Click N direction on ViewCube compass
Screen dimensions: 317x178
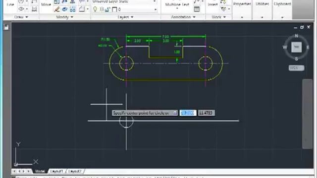(296, 36)
